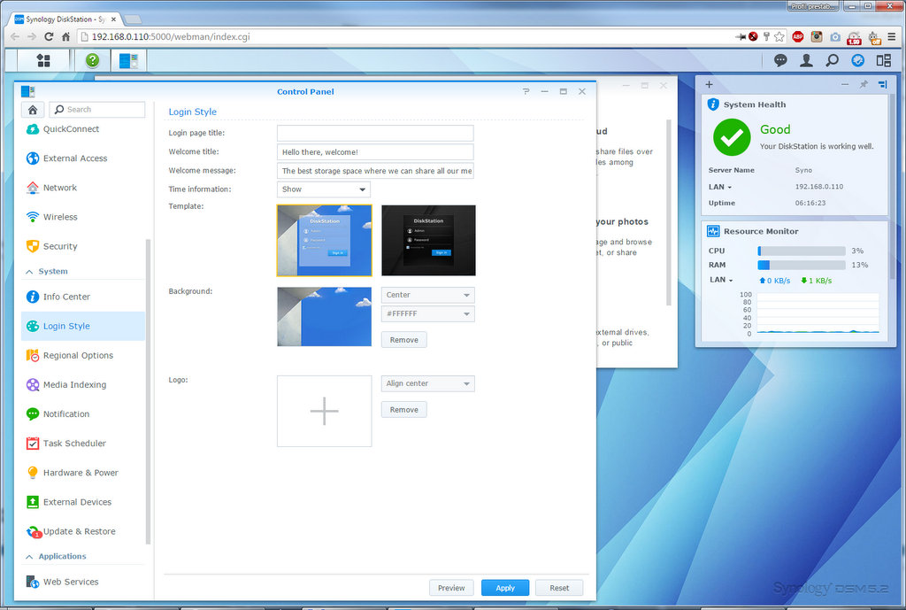
Task: Click the Welcome title field
Action: click(375, 152)
